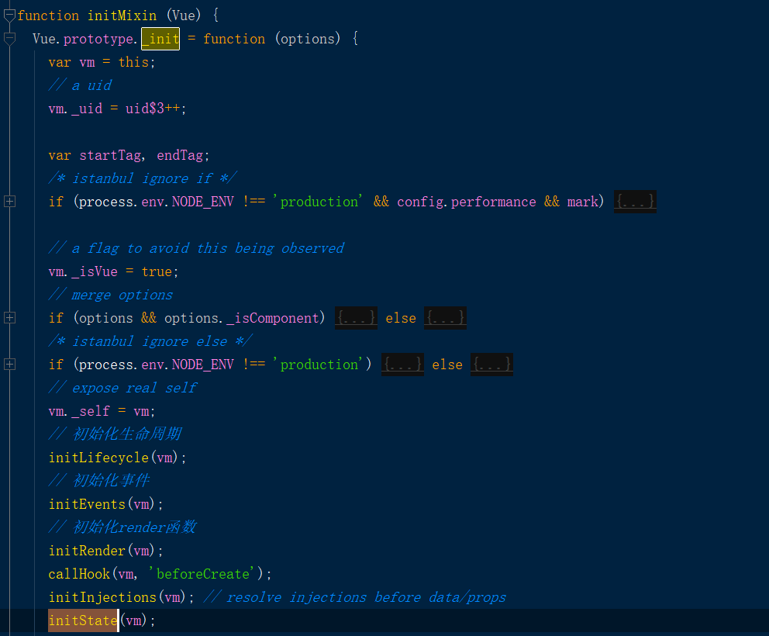Click endTag variable name

180,155
